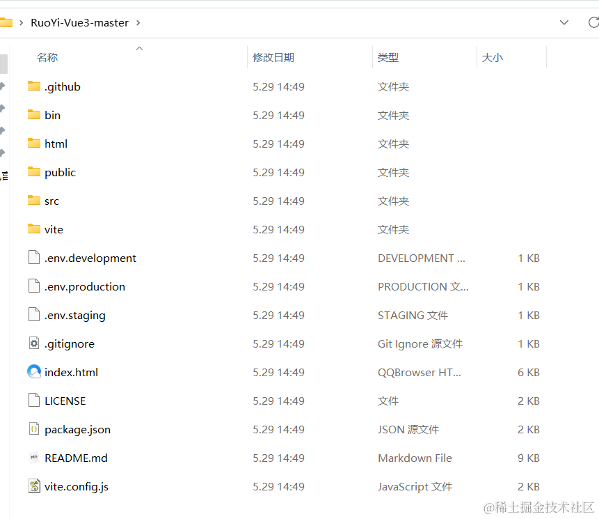Screen dimensions: 599x519
Task: Select the .github folder icon
Action: pyautogui.click(x=34, y=86)
